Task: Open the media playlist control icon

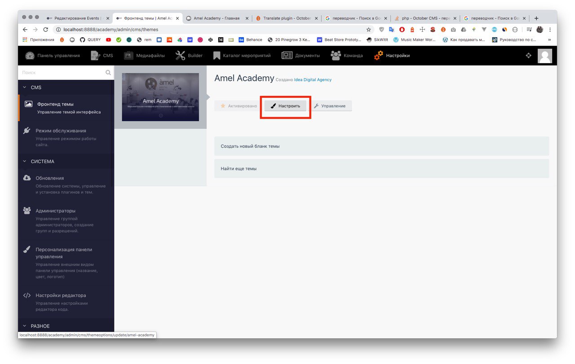Action: point(529,30)
